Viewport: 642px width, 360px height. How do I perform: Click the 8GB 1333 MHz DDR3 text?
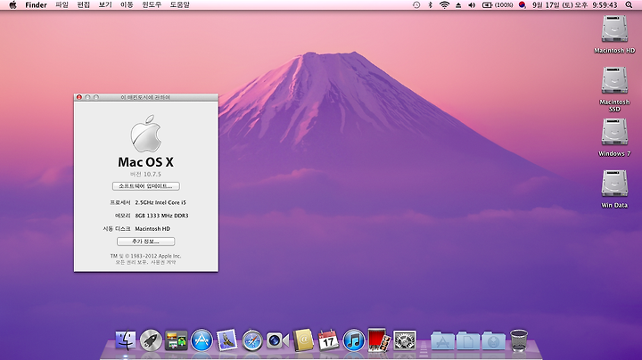161,216
